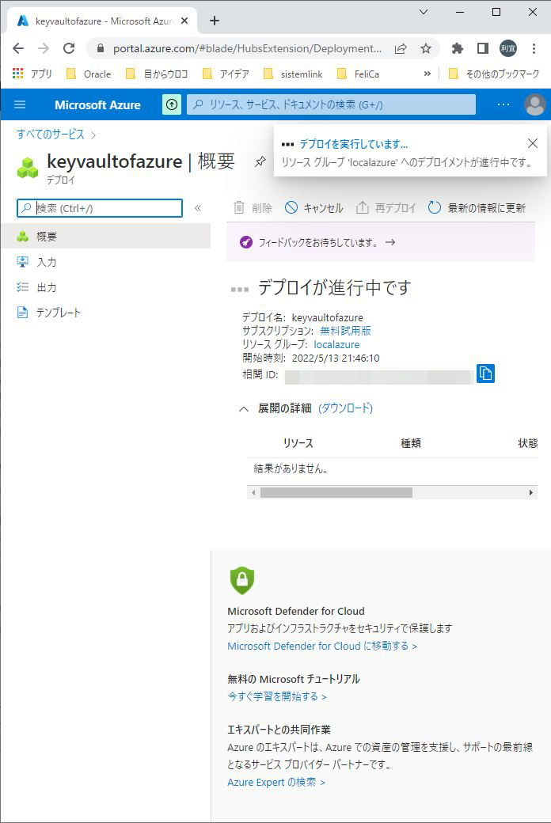Open the アイデア bookmark folder
Screen dimensions: 551x823
click(x=226, y=74)
